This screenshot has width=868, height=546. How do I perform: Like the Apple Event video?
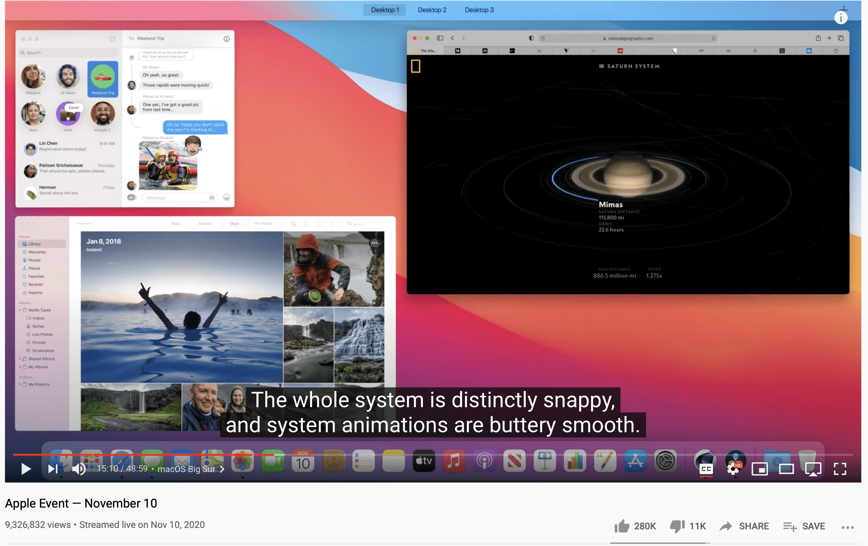pyautogui.click(x=622, y=526)
